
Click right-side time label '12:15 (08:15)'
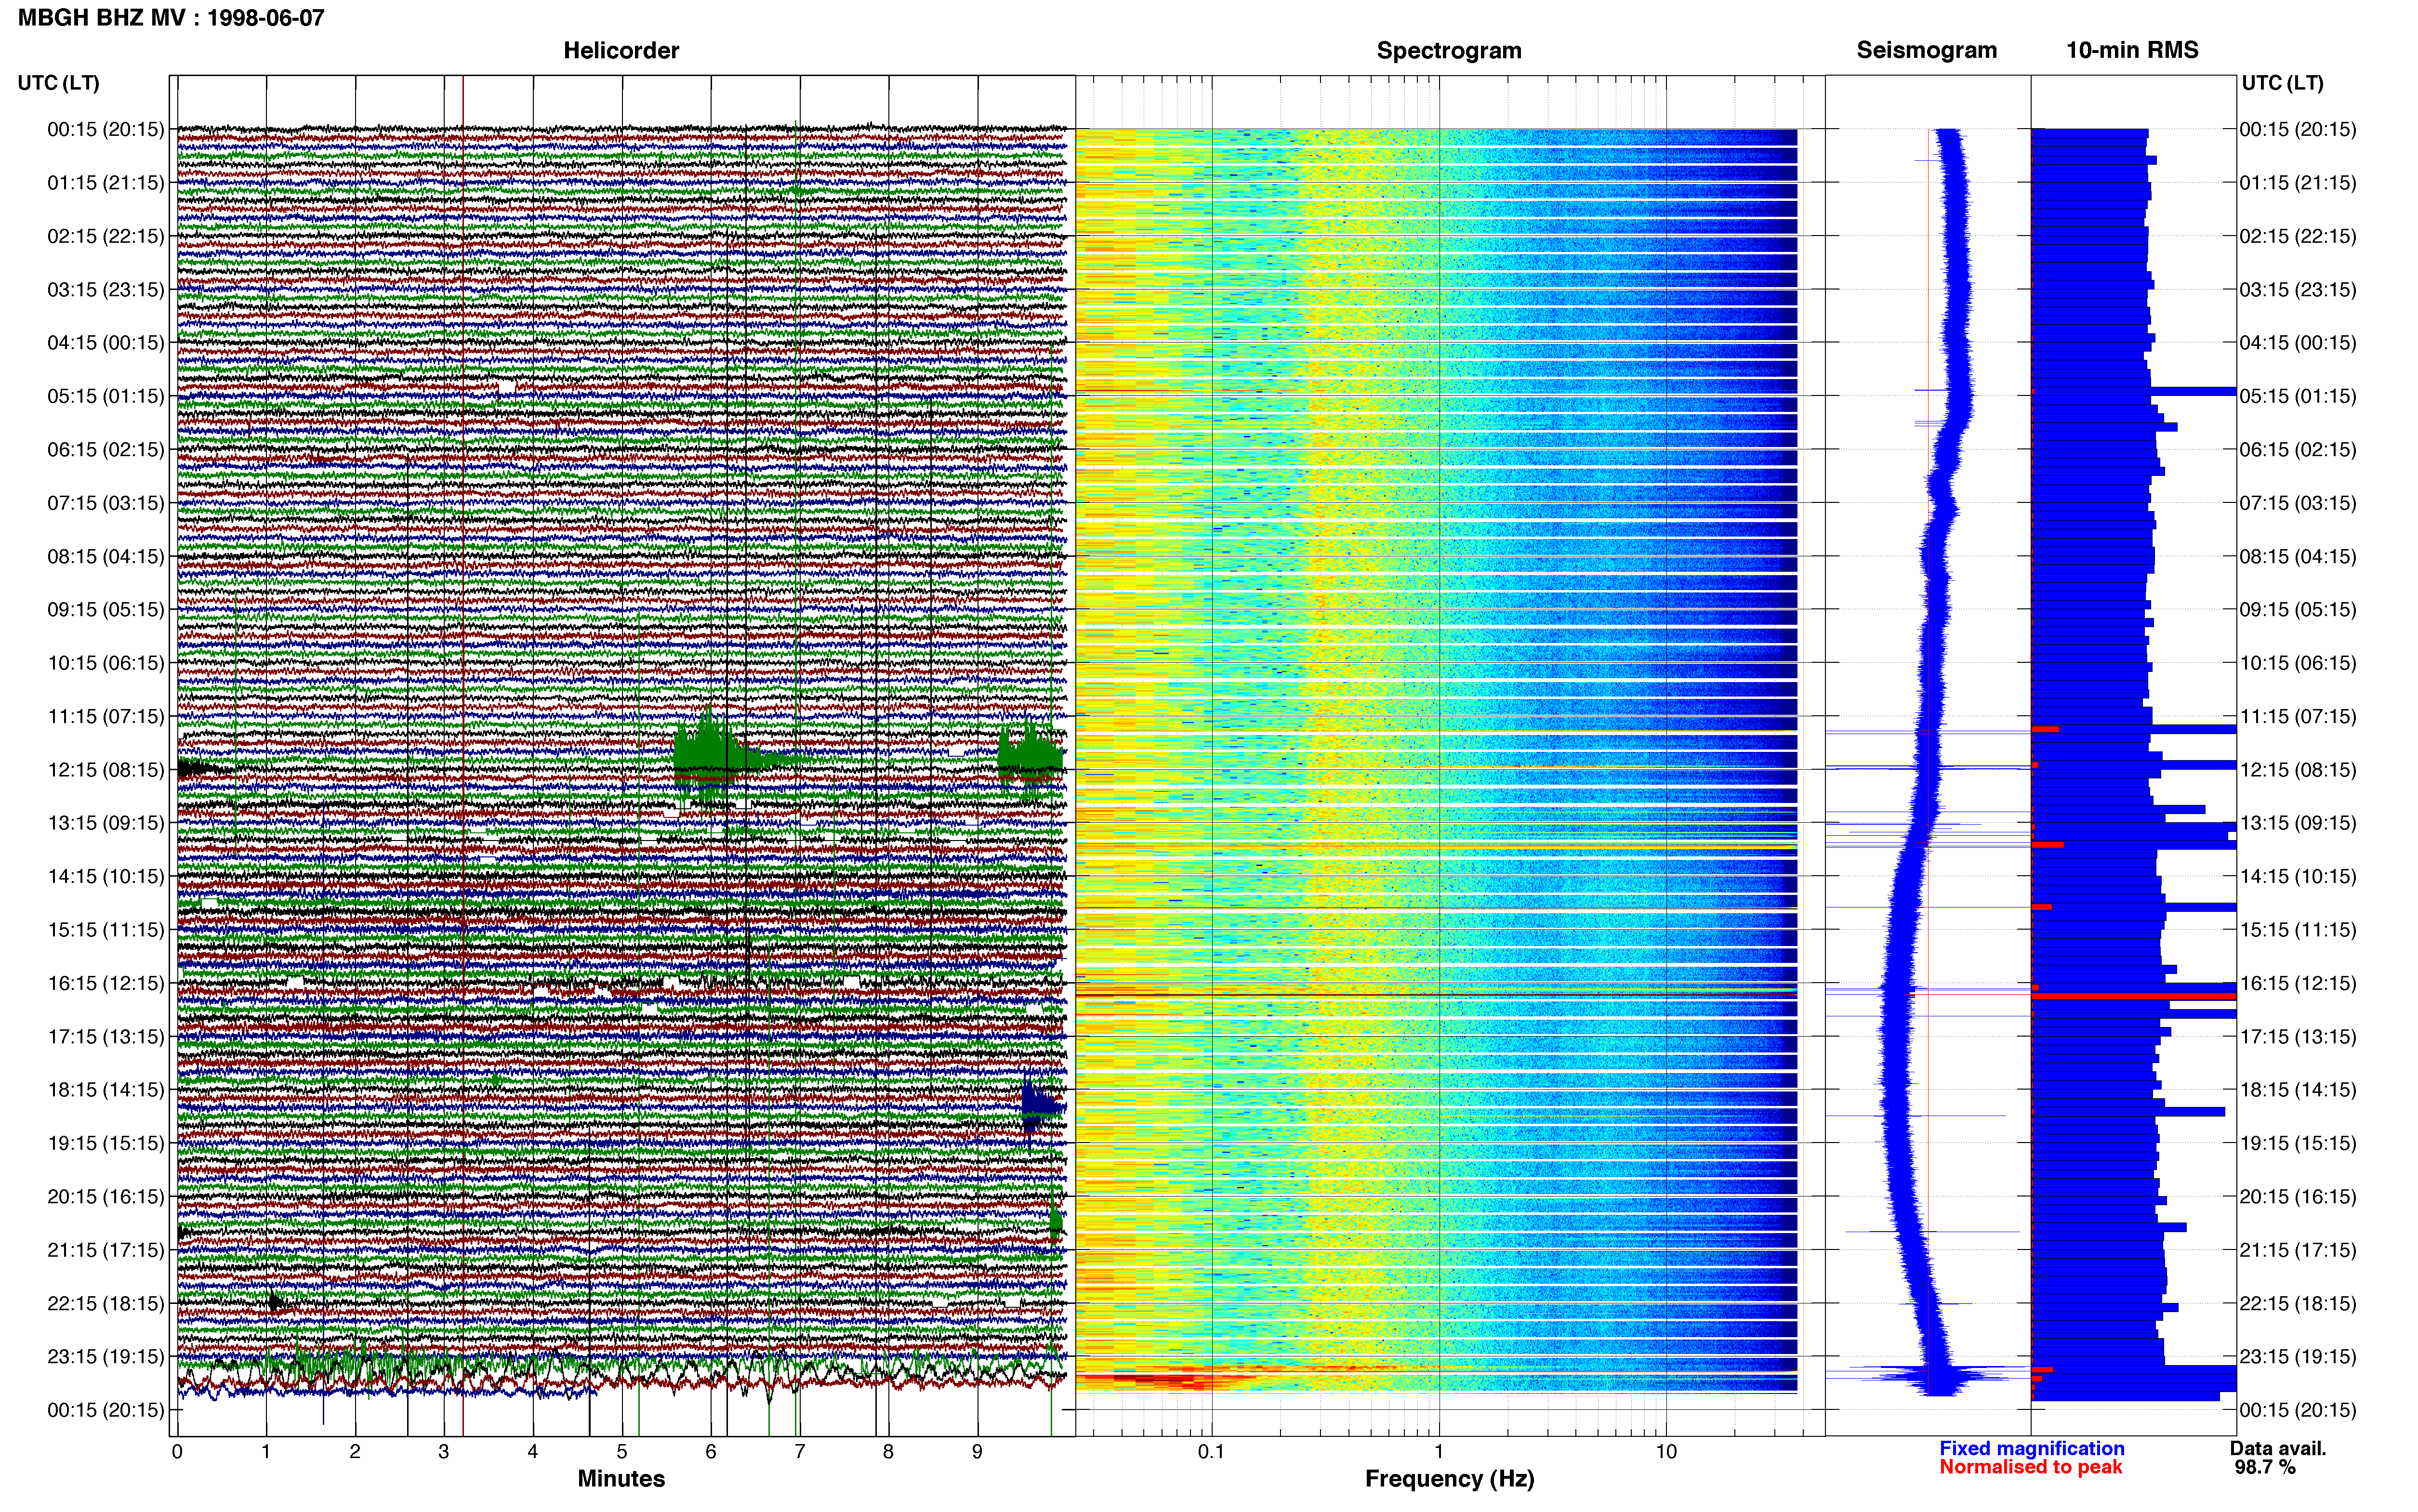2298,770
